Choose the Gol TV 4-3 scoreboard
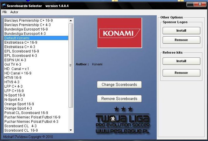The image size is (208, 141). tap(13, 64)
